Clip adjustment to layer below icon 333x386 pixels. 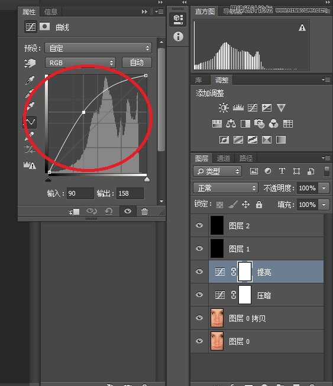click(74, 212)
